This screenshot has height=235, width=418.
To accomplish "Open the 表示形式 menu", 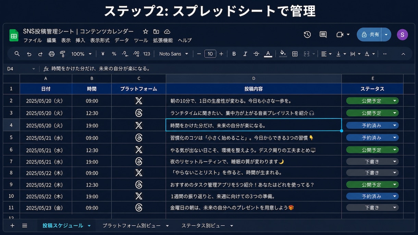I will click(x=100, y=40).
